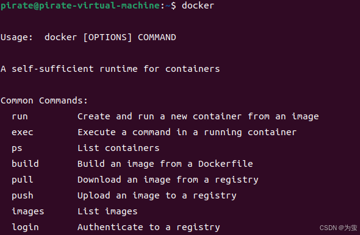Screen dimensions: 360x235
Task: Click the typed 'docker' command at prompt
Action: coord(198,5)
